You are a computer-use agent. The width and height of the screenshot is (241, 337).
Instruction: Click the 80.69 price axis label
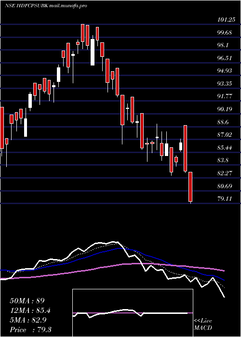[x=225, y=186]
